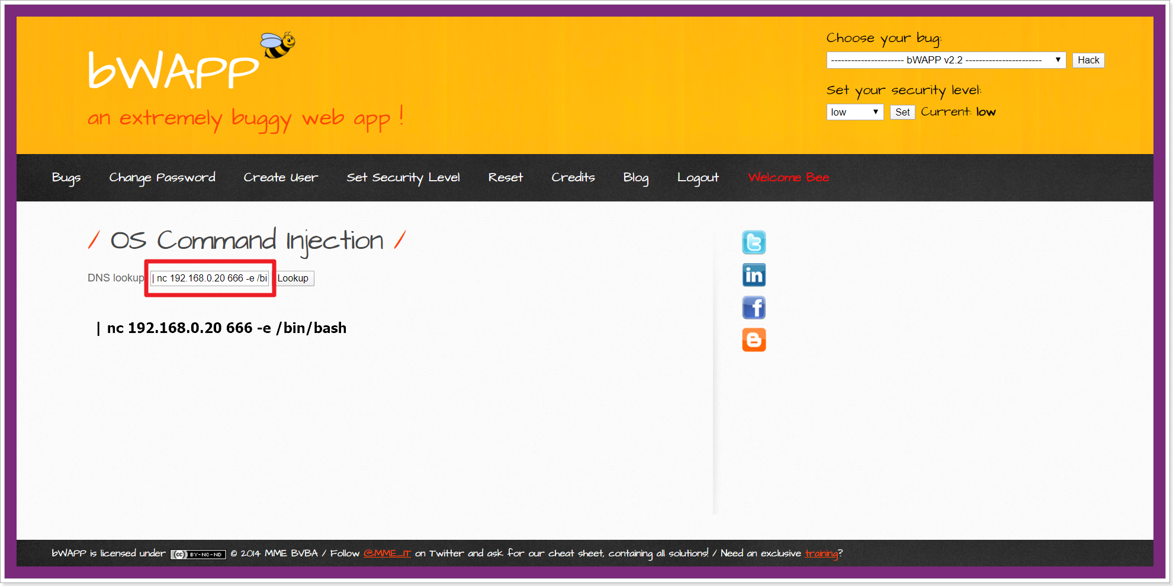Expand the 'Choose your bug' dropdown
The image size is (1173, 586).
(946, 60)
